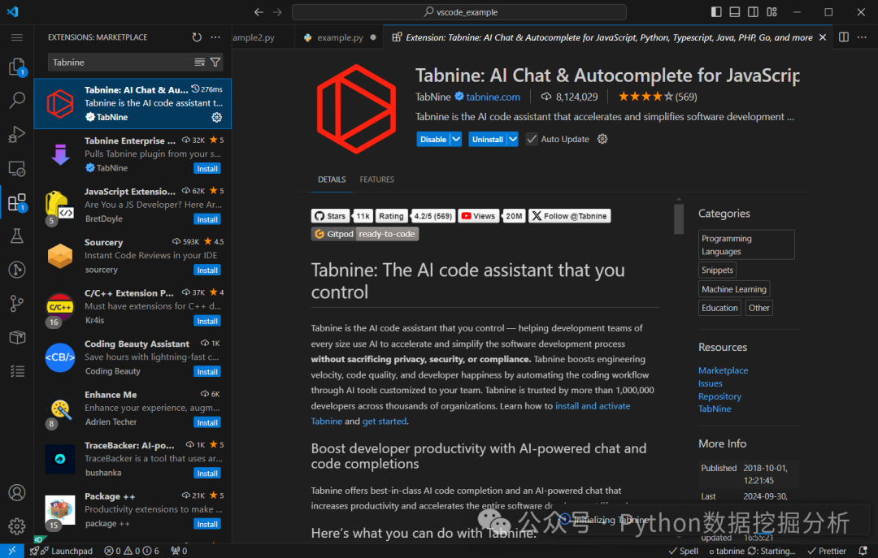Image resolution: width=878 pixels, height=558 pixels.
Task: Open Remote Explorer in activity bar
Action: [x=17, y=168]
